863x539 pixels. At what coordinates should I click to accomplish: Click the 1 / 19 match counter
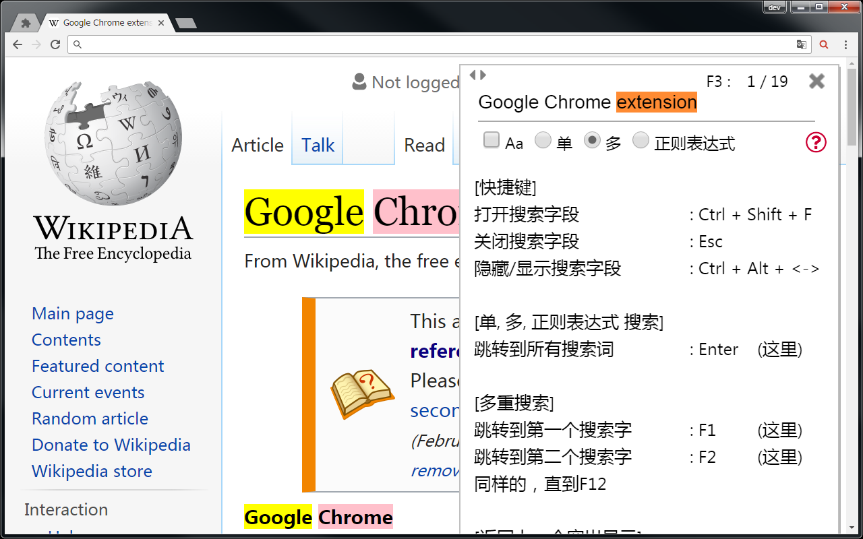(767, 82)
